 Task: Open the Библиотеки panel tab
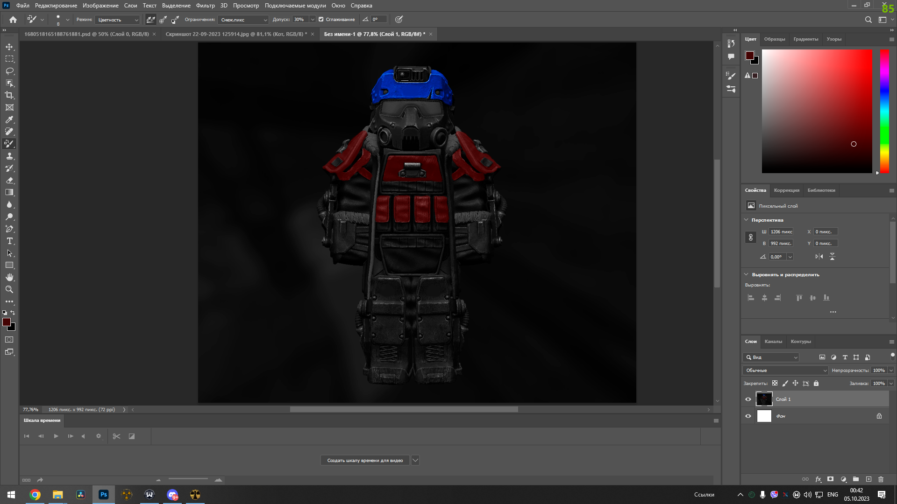click(x=821, y=190)
